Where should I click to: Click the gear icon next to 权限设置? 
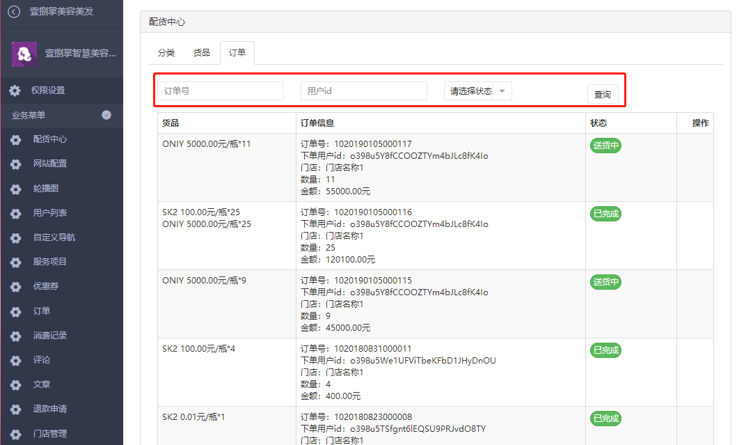click(15, 91)
